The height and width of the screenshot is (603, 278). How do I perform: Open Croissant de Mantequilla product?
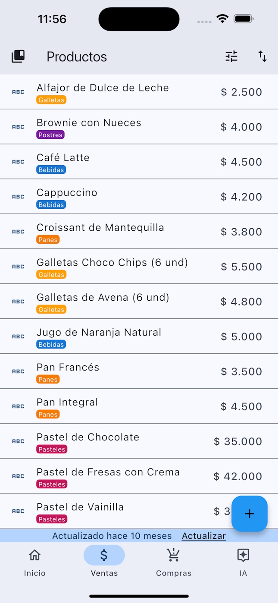100,228
